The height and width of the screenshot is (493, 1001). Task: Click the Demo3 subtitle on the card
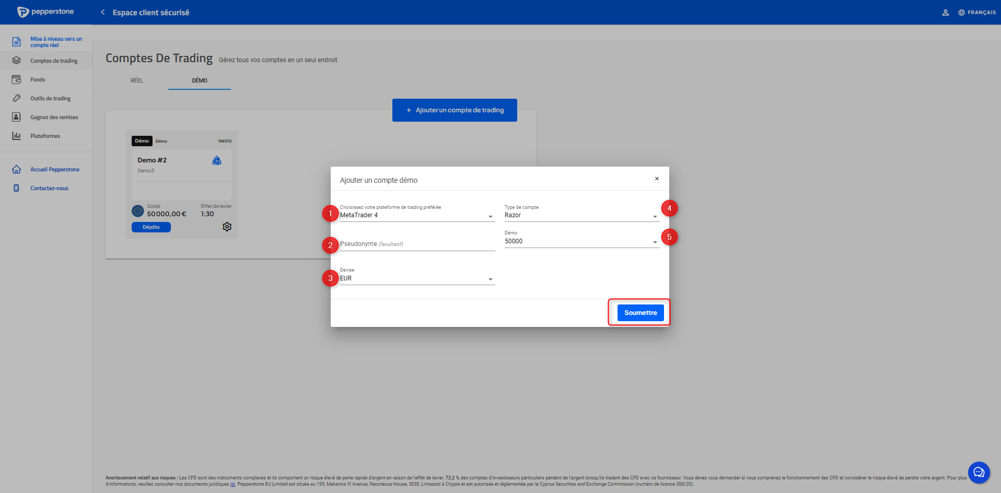click(146, 171)
